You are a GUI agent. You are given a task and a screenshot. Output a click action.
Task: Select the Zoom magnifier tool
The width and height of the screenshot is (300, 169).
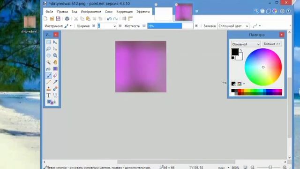pos(55,55)
